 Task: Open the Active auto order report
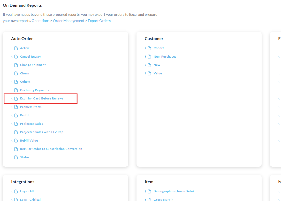[x=25, y=48]
